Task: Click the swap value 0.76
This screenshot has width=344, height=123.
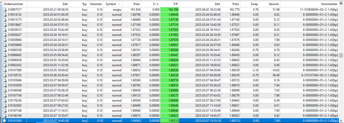Action: tap(256, 10)
